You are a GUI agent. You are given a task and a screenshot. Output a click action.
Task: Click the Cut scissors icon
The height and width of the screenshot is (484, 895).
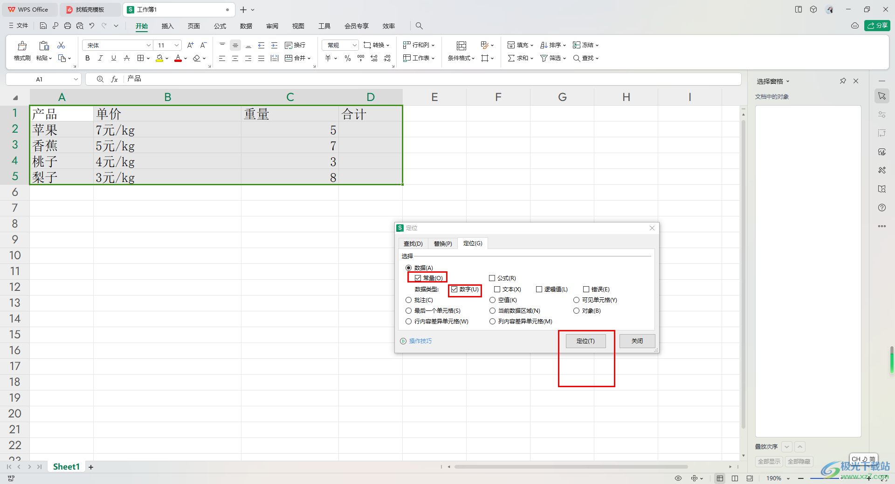(61, 45)
